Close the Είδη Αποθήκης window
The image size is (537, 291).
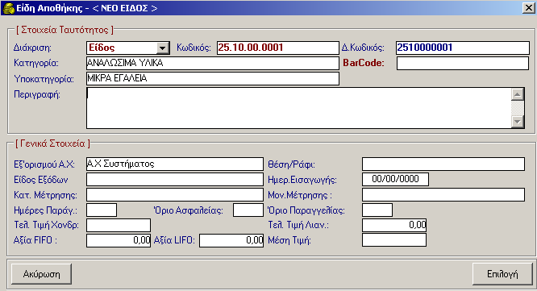[528, 8]
